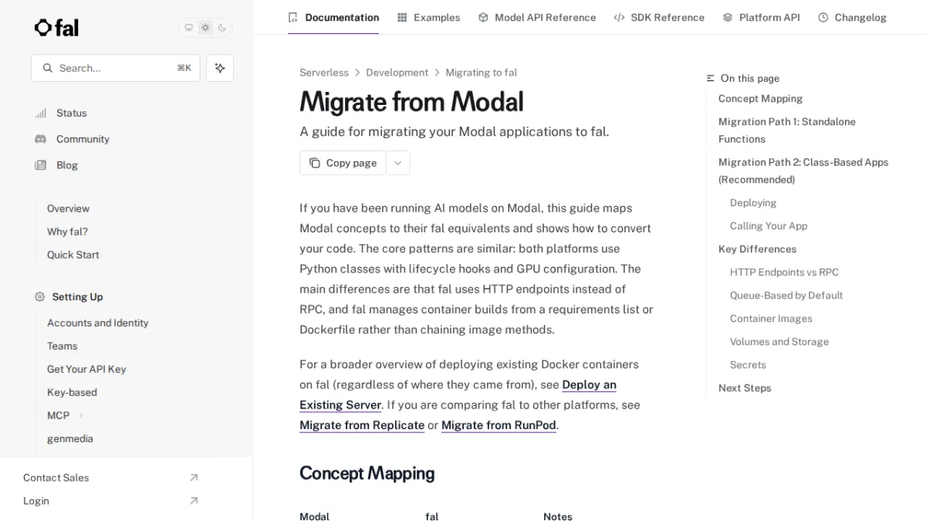Click the Concept Mapping heading
926x521 pixels.
[367, 473]
